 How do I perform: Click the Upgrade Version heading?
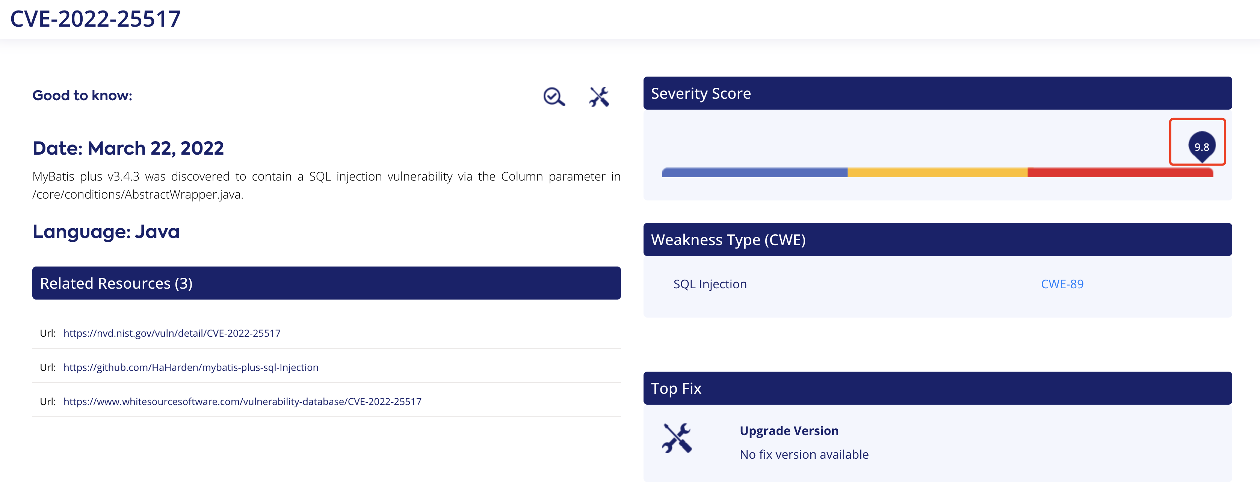pos(789,431)
